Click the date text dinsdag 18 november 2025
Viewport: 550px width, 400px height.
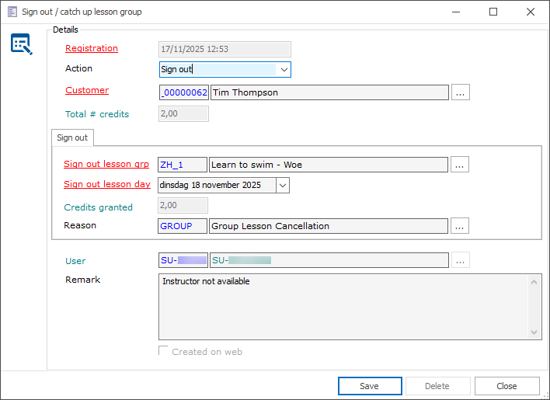[210, 185]
